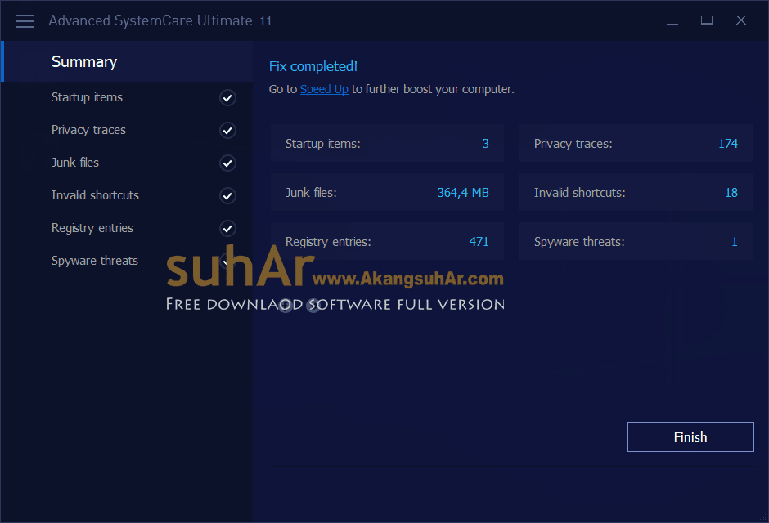Click the Junk files size 364,4 MB
The height and width of the screenshot is (523, 769).
(x=463, y=193)
